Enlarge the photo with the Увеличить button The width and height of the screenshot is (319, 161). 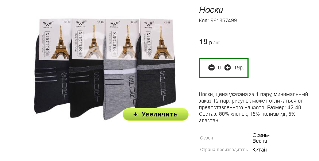[155, 114]
